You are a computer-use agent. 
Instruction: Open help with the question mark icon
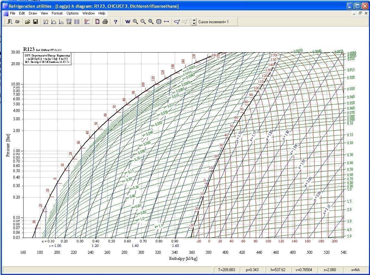coord(115,22)
